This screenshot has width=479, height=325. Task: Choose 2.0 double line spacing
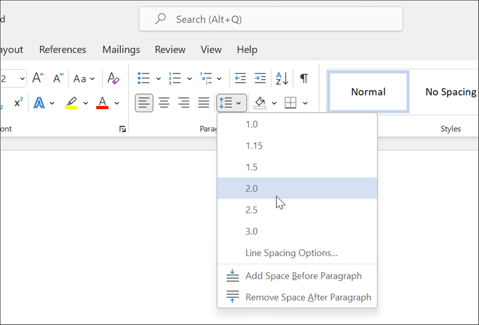[x=297, y=188]
